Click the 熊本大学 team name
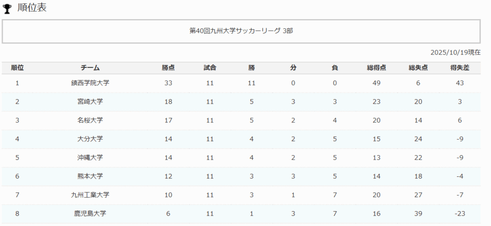The image size is (491, 226). 90,176
